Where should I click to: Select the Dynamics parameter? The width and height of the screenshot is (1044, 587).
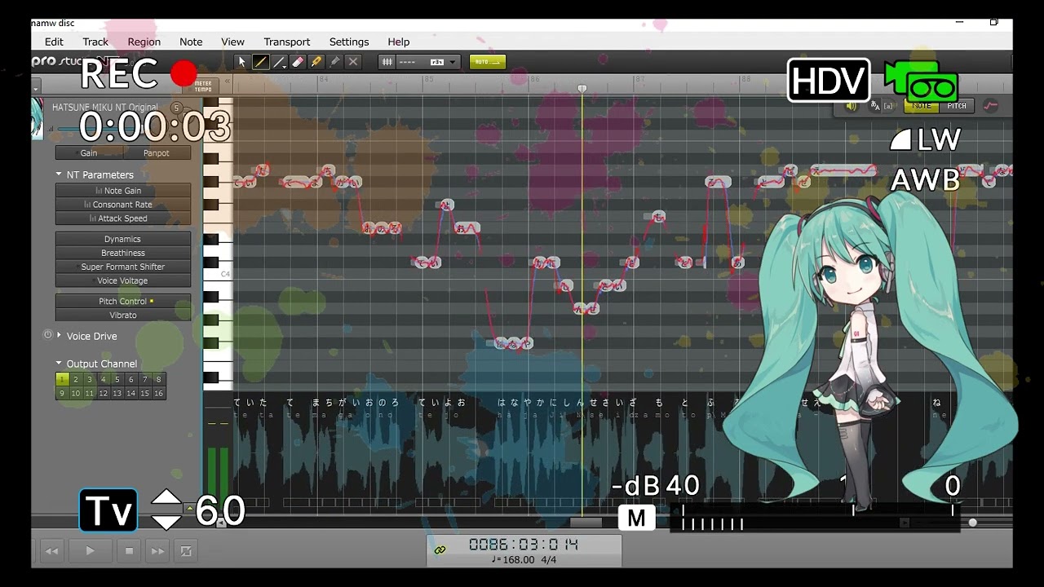pos(123,239)
